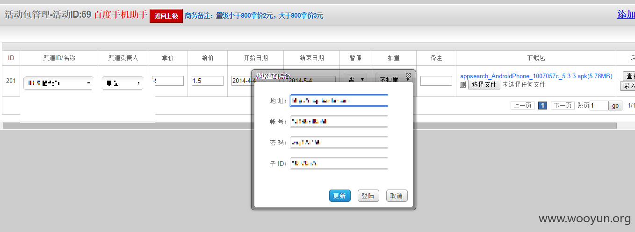
Task: Open the appsearch_AndroidPhone apk download link
Action: [x=536, y=76]
